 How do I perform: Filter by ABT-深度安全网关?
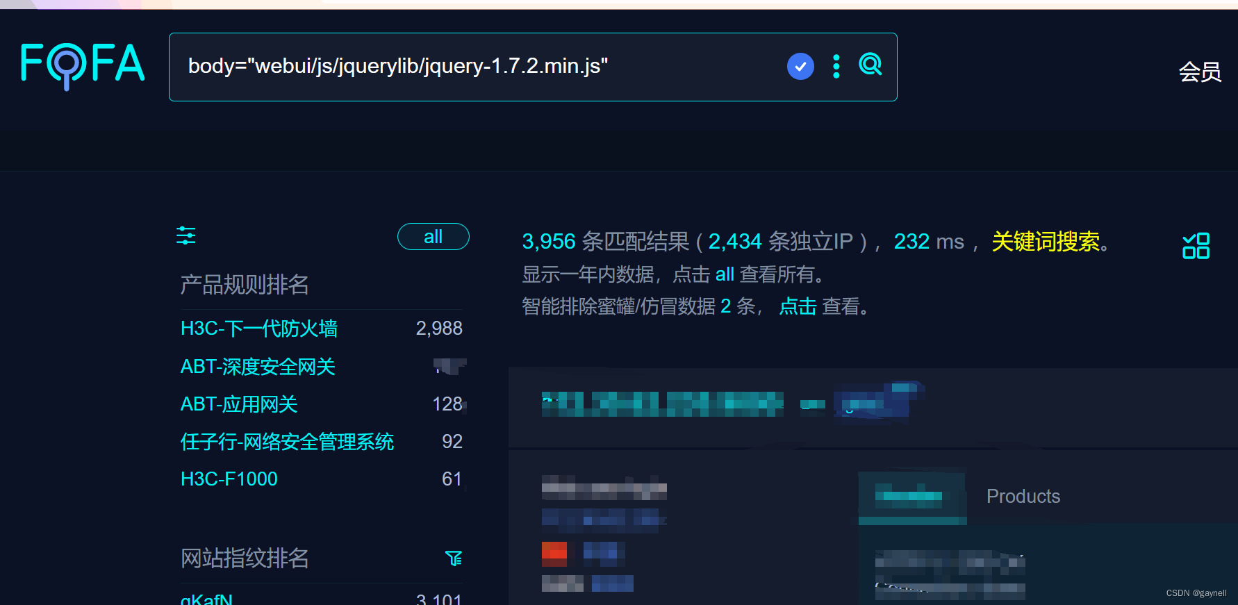pos(258,367)
